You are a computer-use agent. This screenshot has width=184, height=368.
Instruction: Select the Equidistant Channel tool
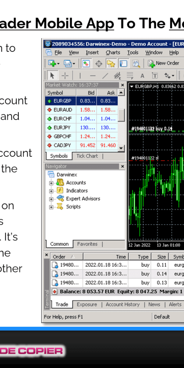tap(117, 75)
